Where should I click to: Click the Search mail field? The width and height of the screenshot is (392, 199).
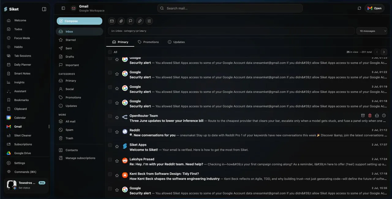click(x=230, y=8)
